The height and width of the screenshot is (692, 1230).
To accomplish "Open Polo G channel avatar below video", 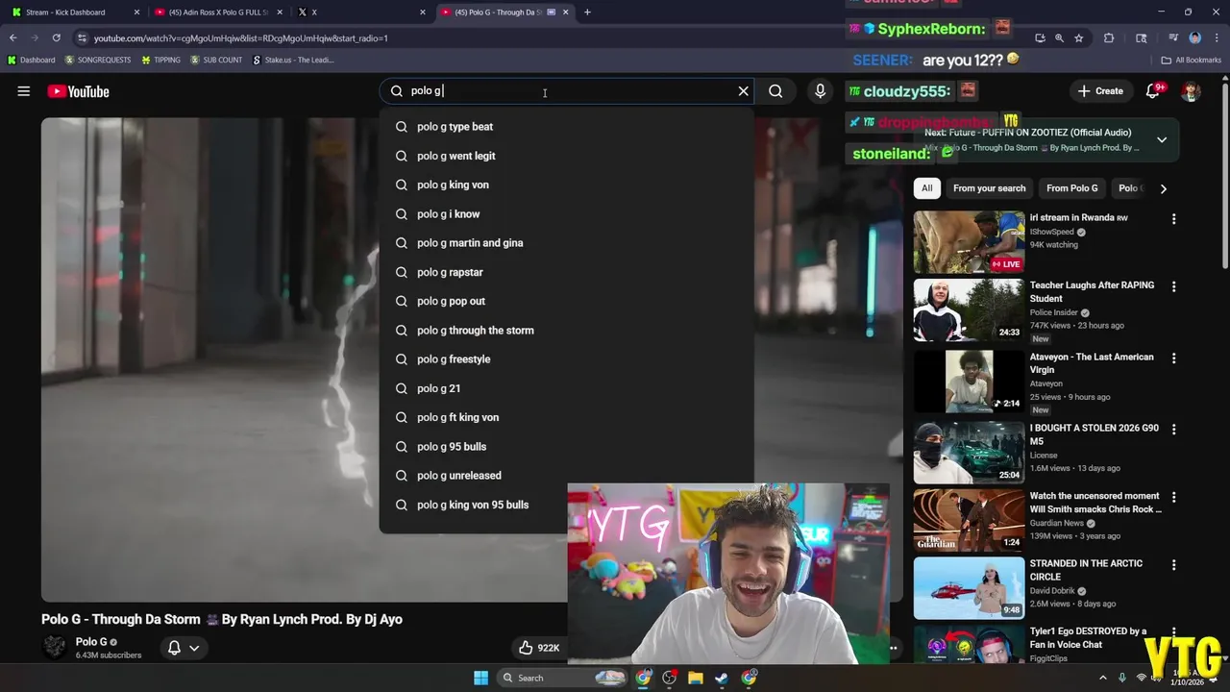I will pyautogui.click(x=55, y=647).
